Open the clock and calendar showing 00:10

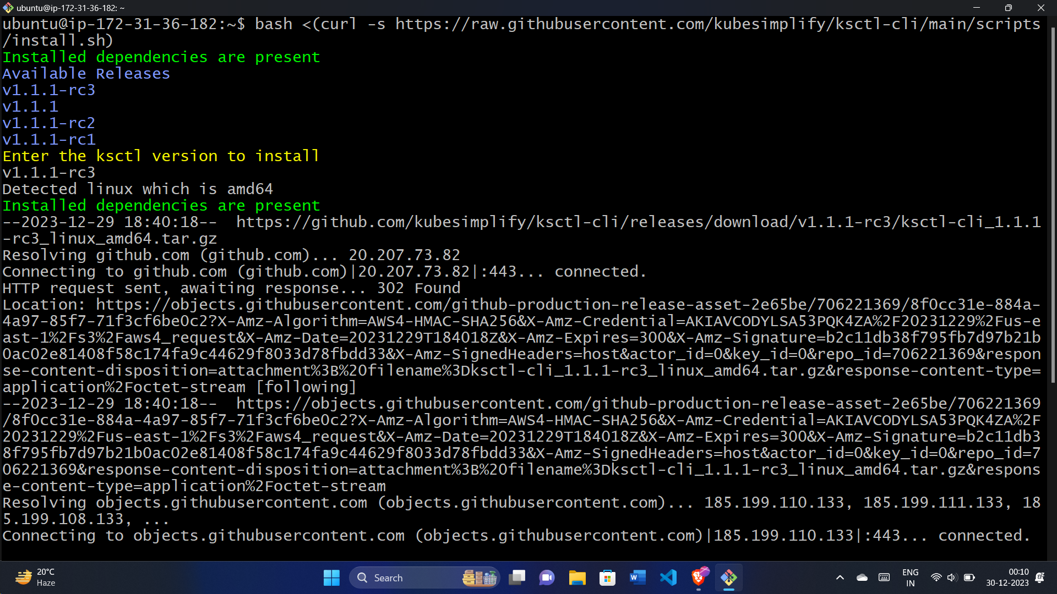click(x=1007, y=577)
